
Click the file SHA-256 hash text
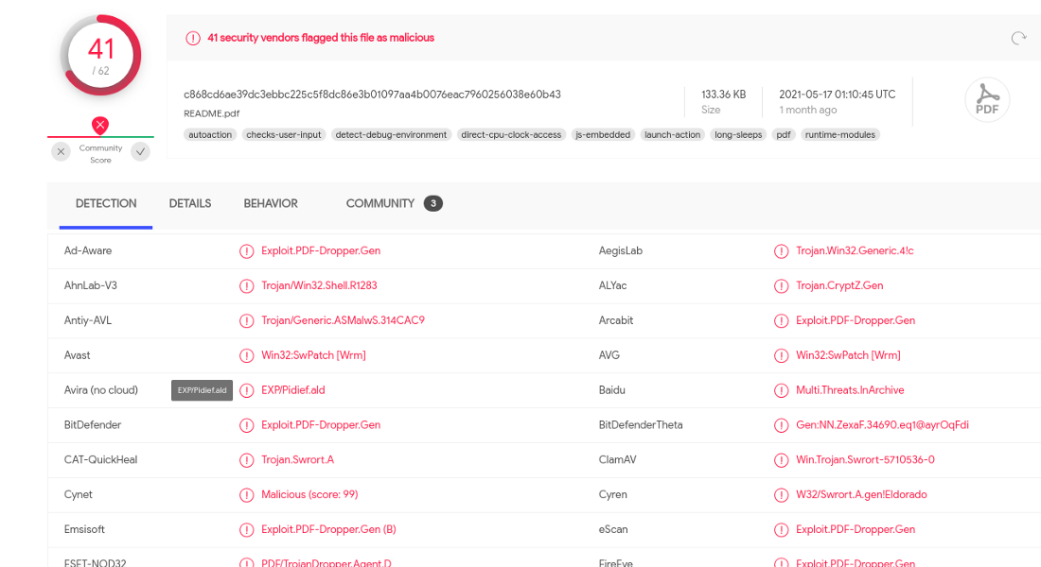click(x=373, y=94)
